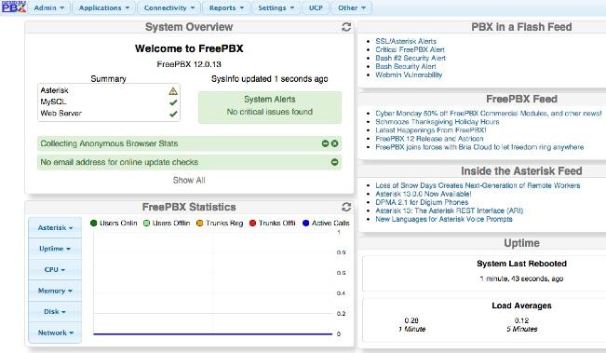The width and height of the screenshot is (606, 353).
Task: Open DPMA 2.1 for Digium Phones link
Action: click(x=422, y=202)
